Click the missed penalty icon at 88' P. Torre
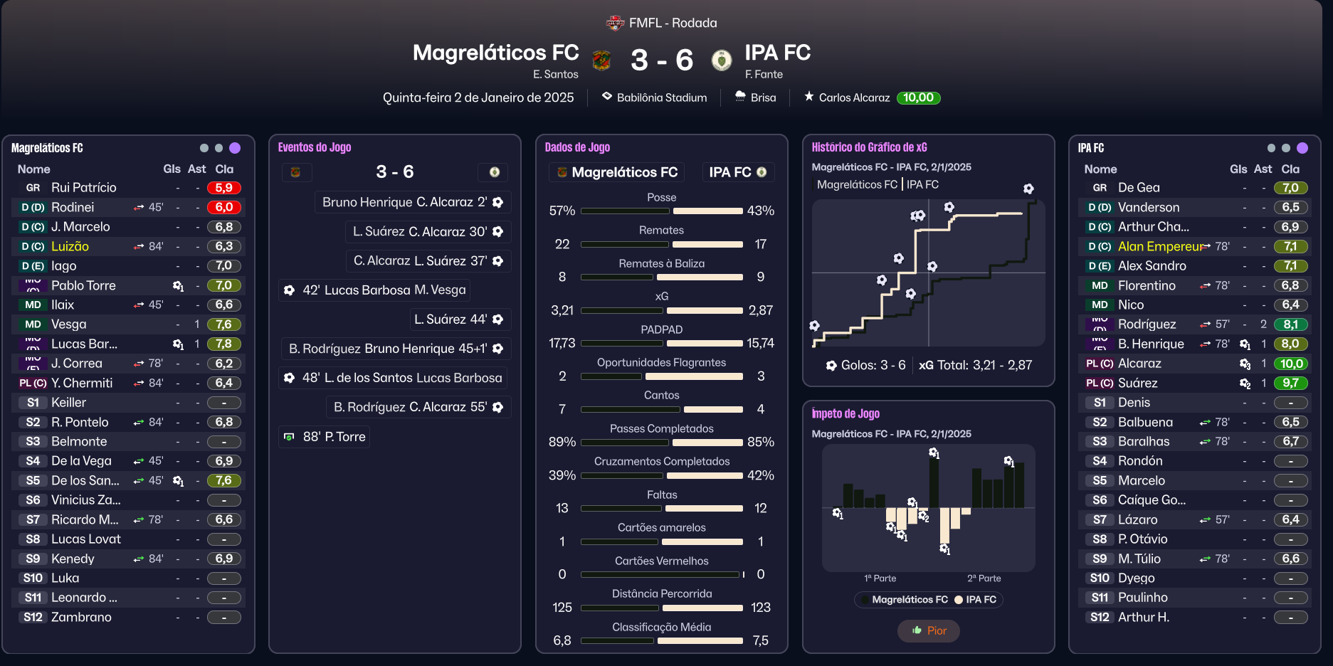 point(289,437)
